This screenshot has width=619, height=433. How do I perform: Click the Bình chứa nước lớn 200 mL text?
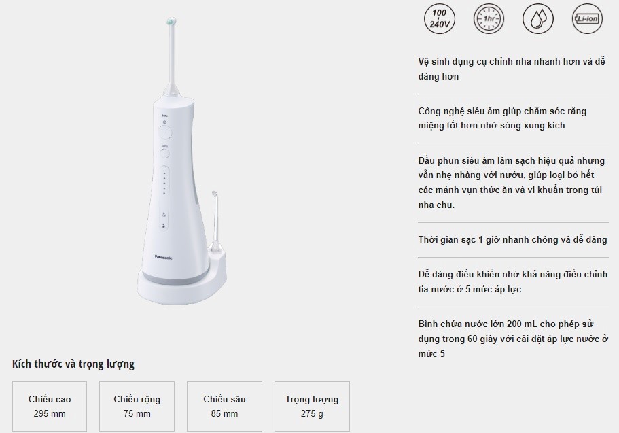[x=513, y=339]
